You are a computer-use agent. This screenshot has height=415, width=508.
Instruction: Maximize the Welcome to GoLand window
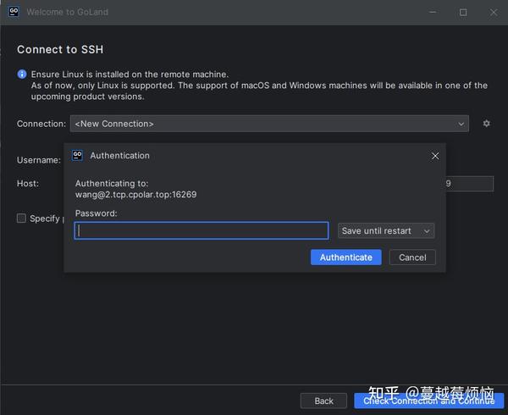[x=463, y=13]
